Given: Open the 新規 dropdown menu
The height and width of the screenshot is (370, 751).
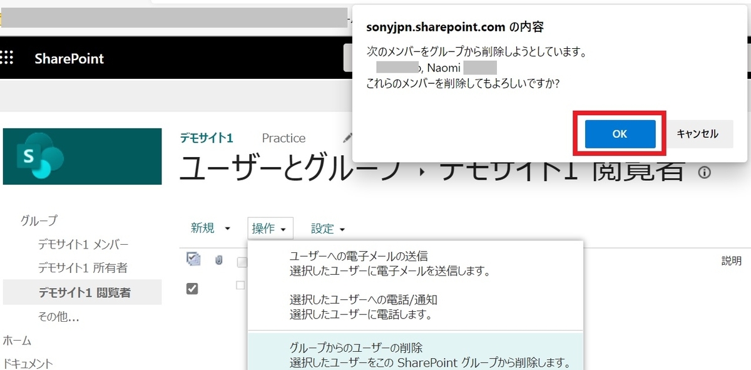Looking at the screenshot, I should coord(211,229).
